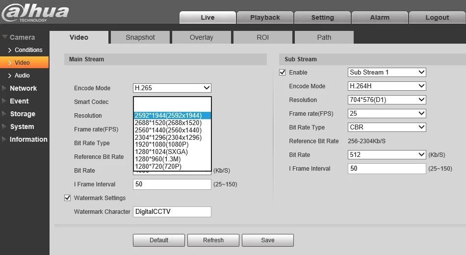Expand the Event menu triangle
466x255 pixels.
click(4, 101)
